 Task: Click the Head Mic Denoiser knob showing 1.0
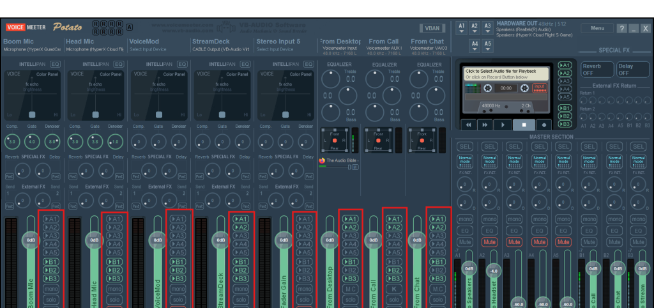click(115, 142)
